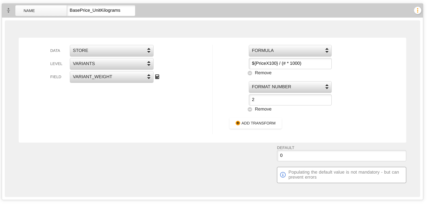
Task: Click calculator icon beside VARIANT_WEIGHT field
Action: point(157,77)
